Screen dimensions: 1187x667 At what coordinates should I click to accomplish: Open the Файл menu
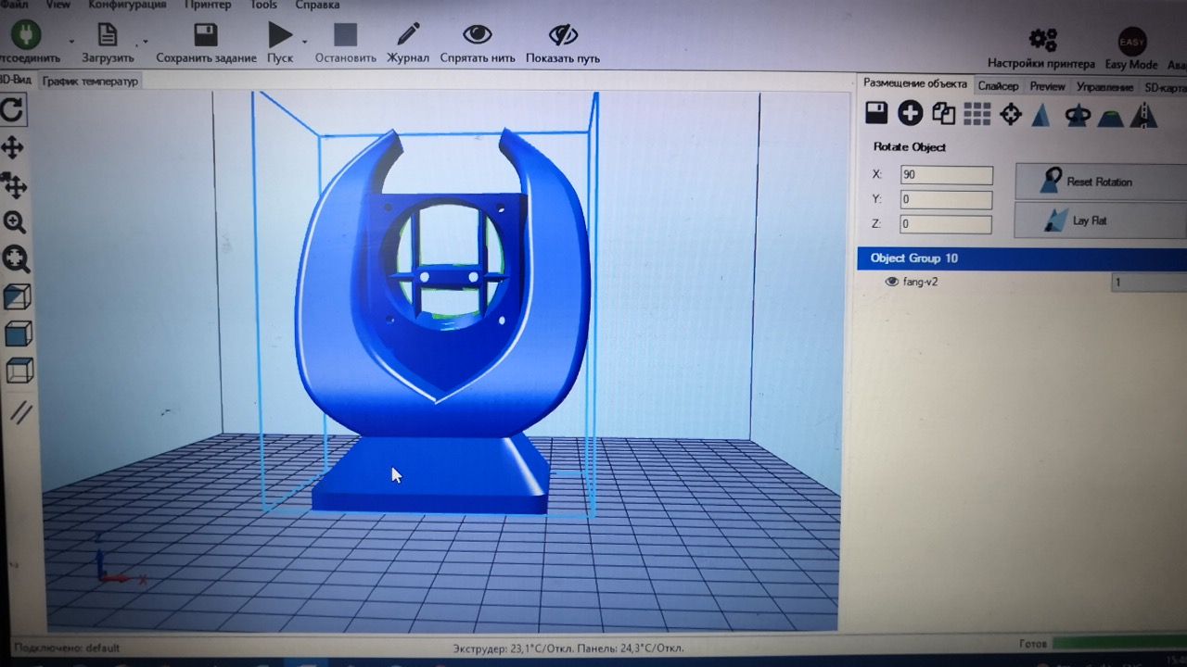14,5
